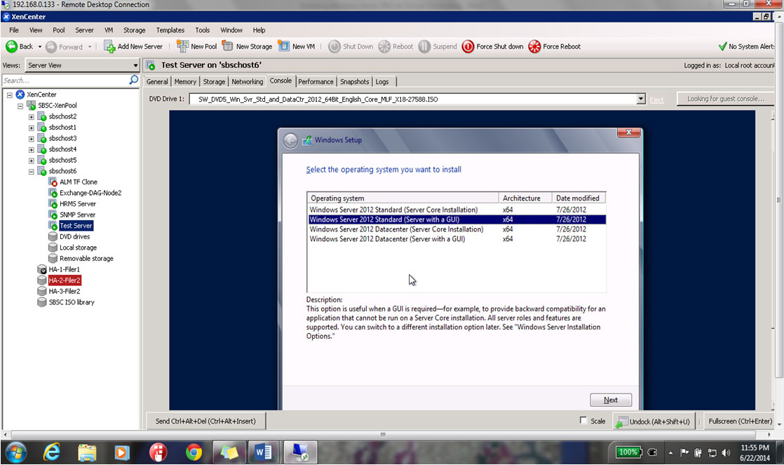
Task: Click the Forward navigation arrow icon
Action: click(51, 46)
